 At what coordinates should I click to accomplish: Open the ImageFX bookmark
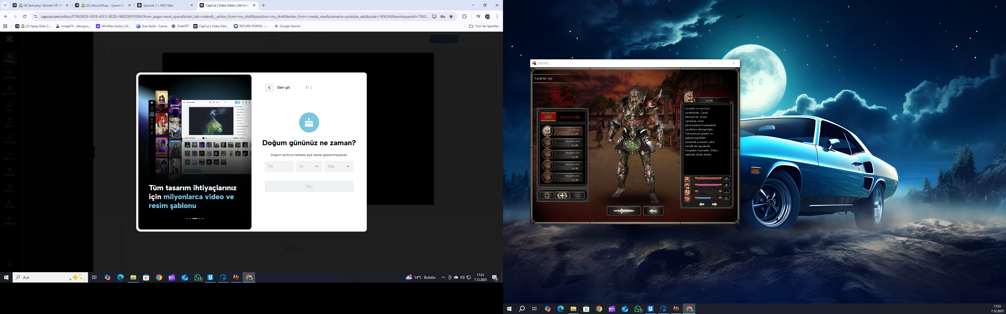(73, 26)
